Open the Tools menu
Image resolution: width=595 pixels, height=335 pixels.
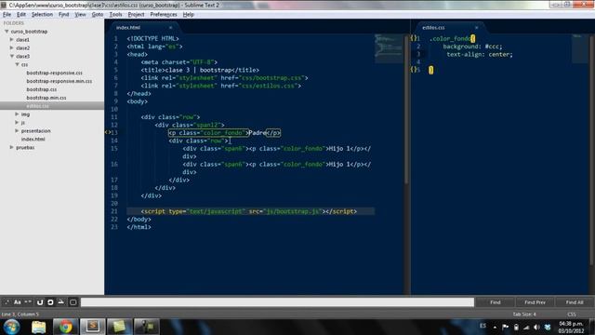(115, 15)
